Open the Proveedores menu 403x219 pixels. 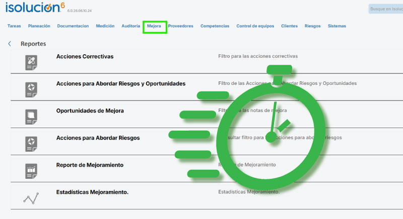(x=181, y=26)
